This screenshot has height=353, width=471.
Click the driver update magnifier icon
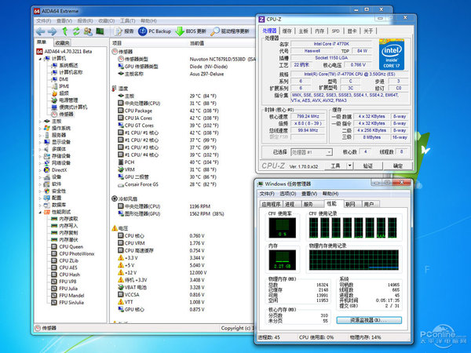point(215,31)
